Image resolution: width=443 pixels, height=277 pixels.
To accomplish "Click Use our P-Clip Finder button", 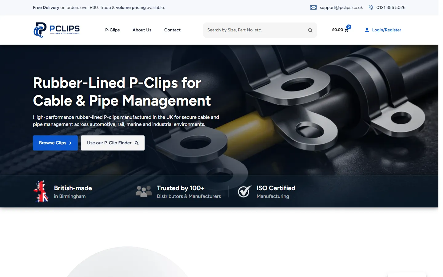I will 113,143.
